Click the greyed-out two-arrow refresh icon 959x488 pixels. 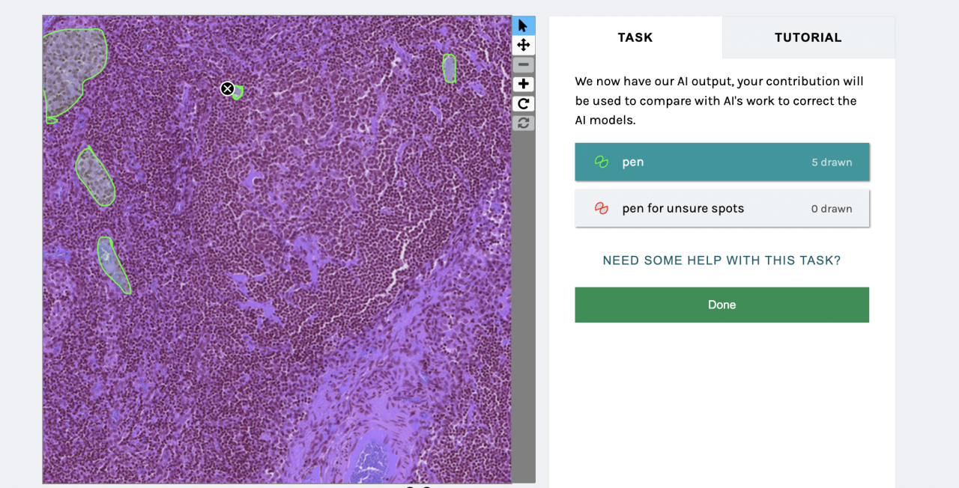coord(523,123)
